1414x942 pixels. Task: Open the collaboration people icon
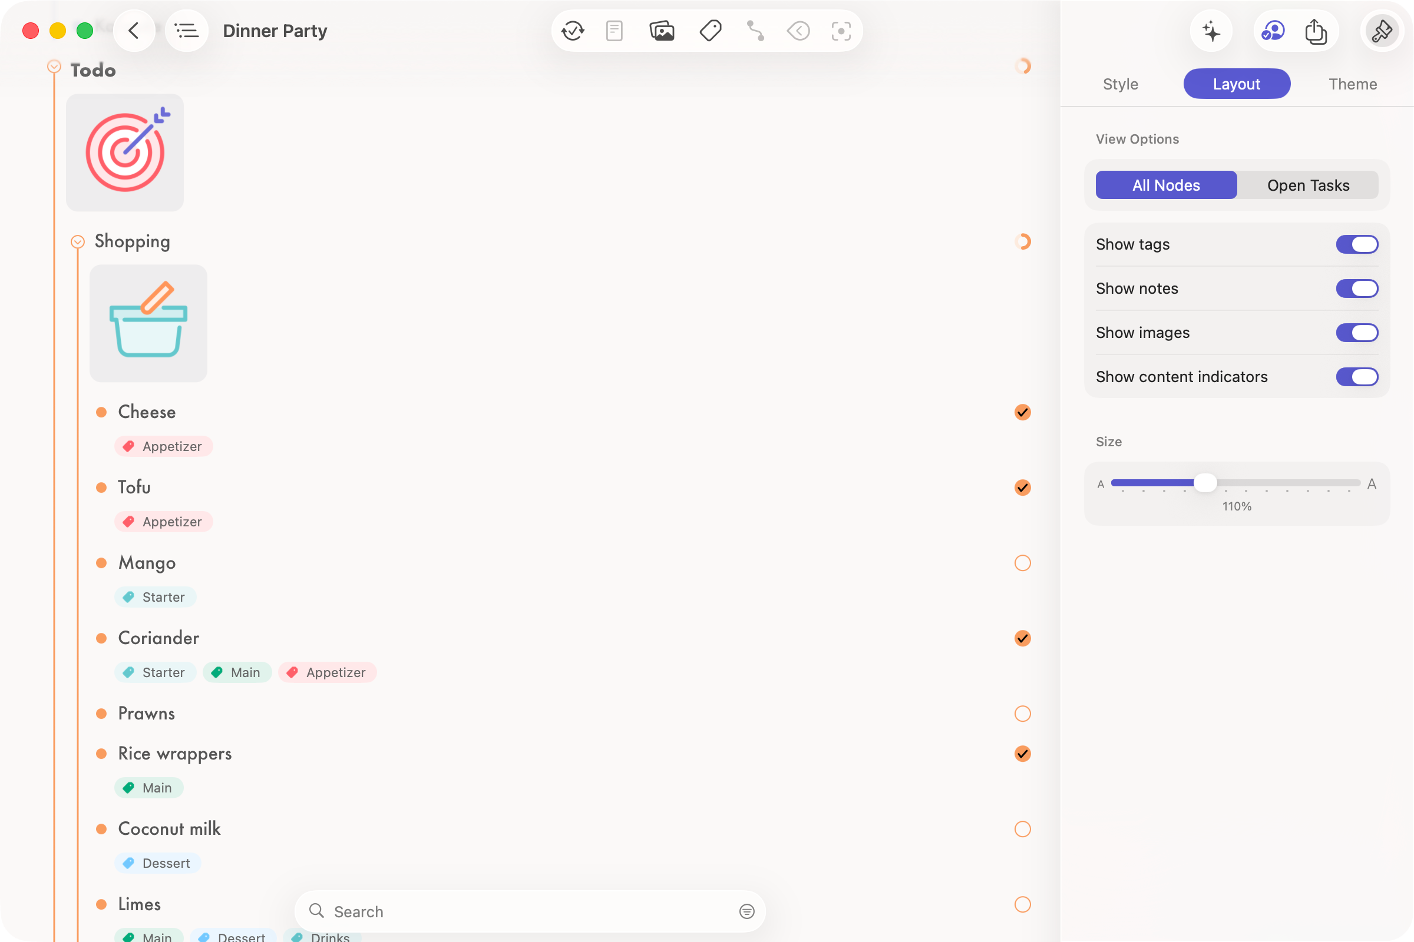coord(1273,31)
